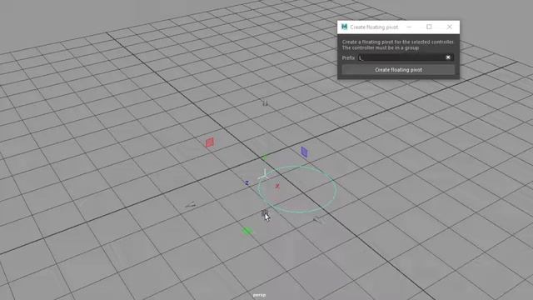Select the red plane handle of the manipulator
The image size is (533, 300).
(209, 142)
